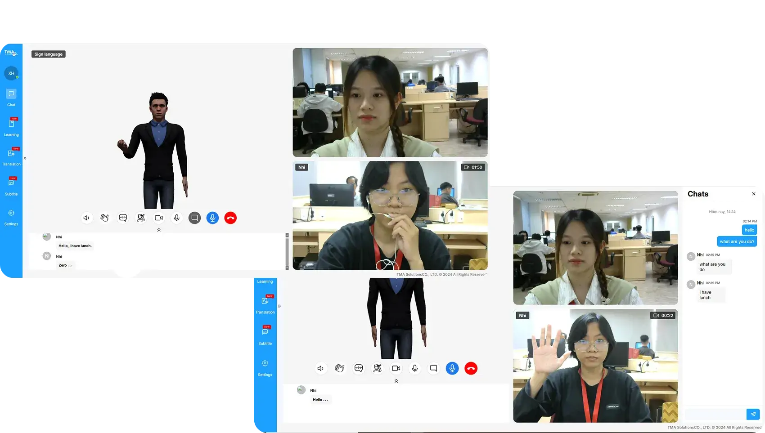Click the chat message input field
This screenshot has height=433, width=765.
(715, 414)
